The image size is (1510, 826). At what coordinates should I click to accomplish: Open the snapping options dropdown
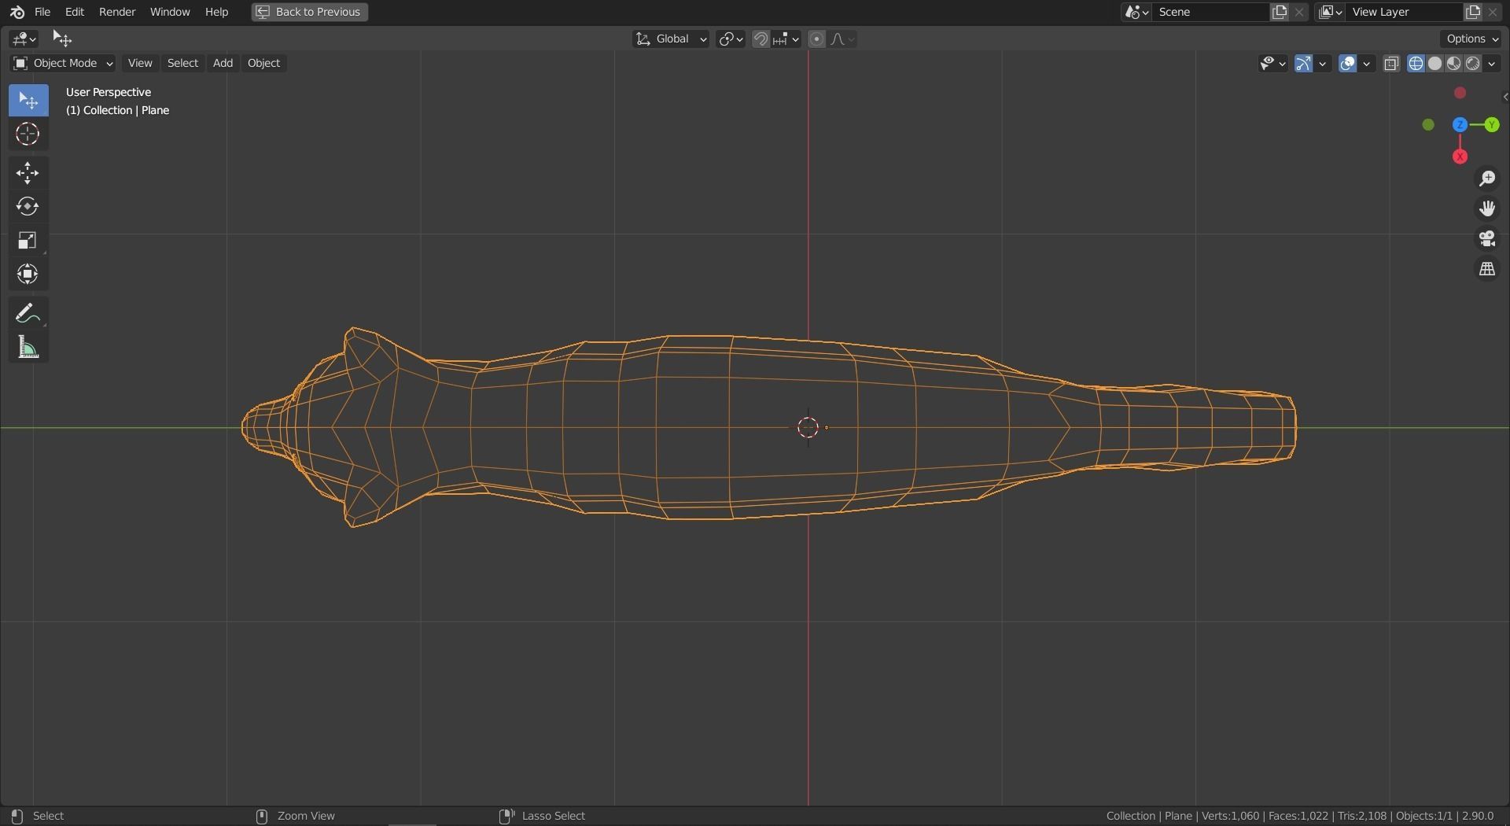(786, 39)
